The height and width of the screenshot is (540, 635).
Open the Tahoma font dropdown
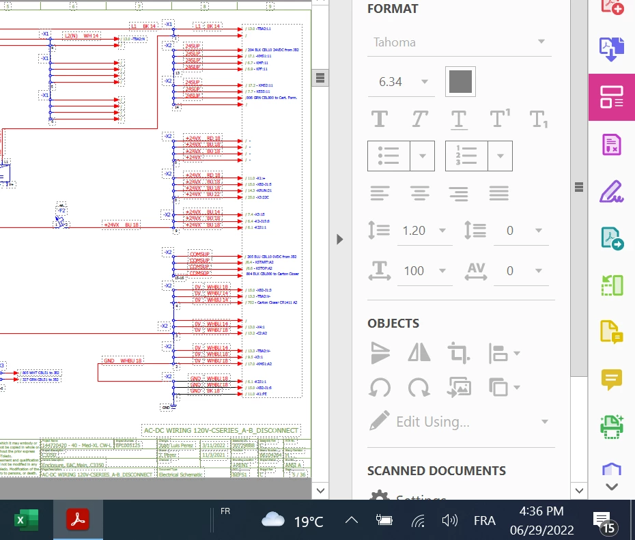pyautogui.click(x=541, y=42)
